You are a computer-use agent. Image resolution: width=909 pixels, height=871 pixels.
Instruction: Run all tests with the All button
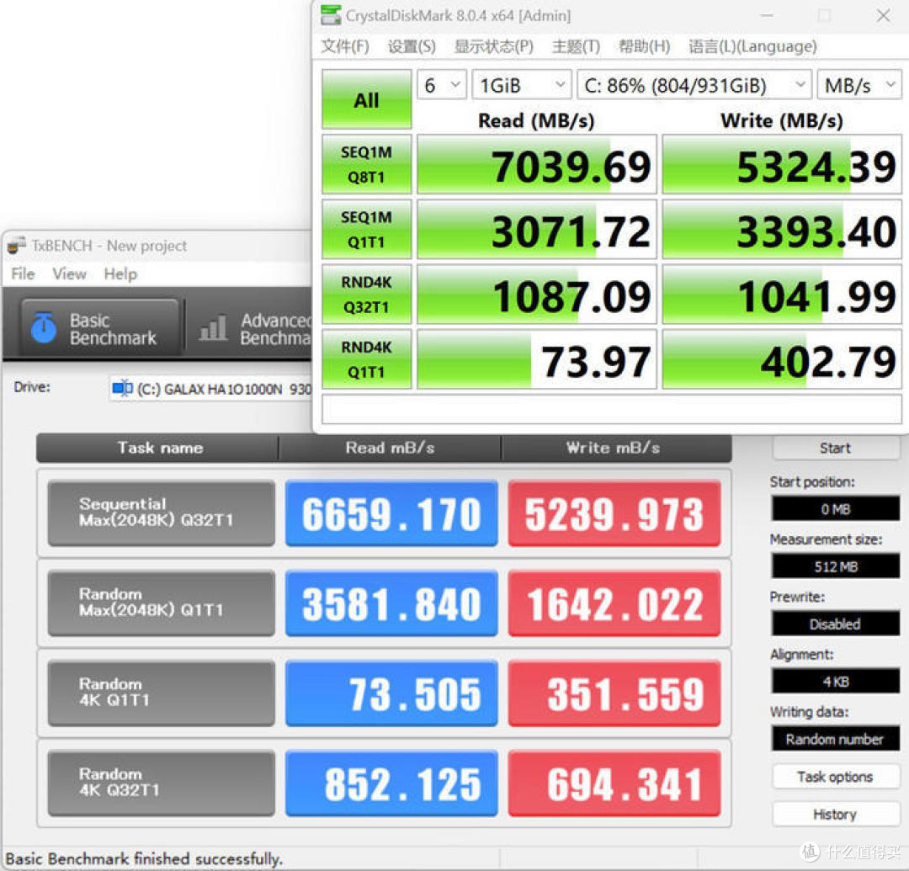pyautogui.click(x=366, y=99)
